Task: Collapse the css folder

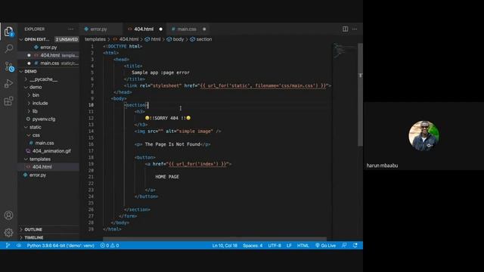Action: coord(29,135)
